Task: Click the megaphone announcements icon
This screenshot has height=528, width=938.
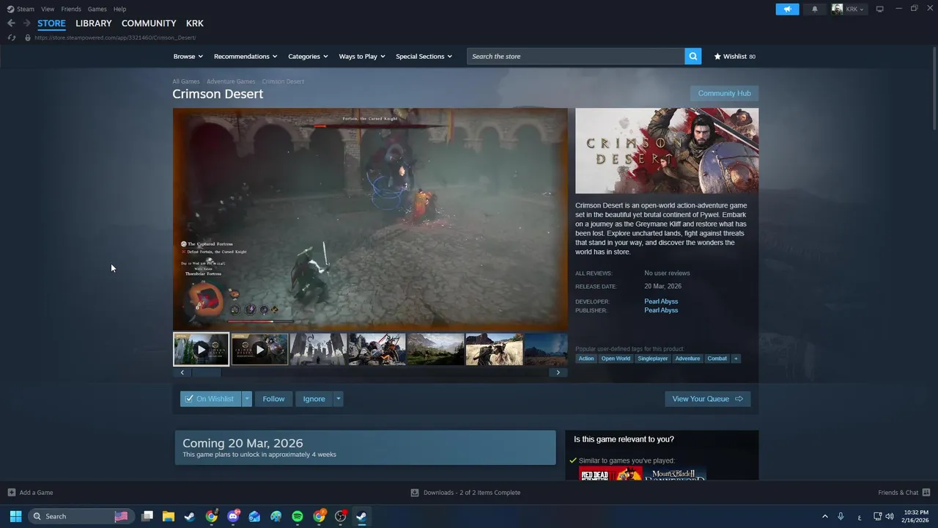Action: pos(787,10)
